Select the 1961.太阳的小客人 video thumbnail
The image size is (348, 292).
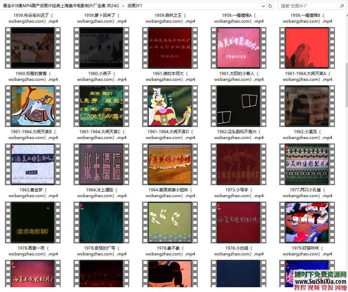click(x=238, y=48)
